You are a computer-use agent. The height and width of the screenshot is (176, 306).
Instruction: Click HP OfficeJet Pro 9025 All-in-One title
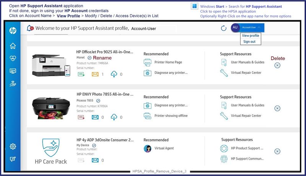[x=104, y=52]
